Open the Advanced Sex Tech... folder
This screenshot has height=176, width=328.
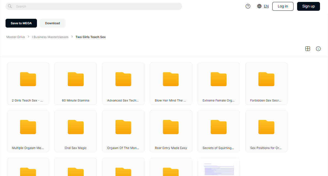pyautogui.click(x=123, y=84)
